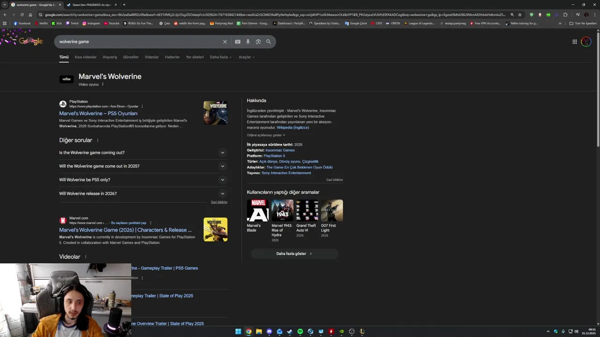The height and width of the screenshot is (337, 600).
Task: Open Windows Start menu on the taskbar
Action: tap(238, 331)
